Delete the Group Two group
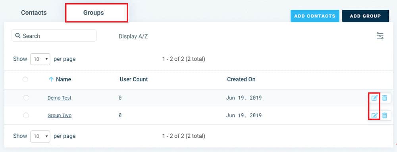Image resolution: width=397 pixels, height=152 pixels. pos(385,116)
